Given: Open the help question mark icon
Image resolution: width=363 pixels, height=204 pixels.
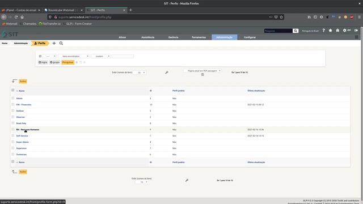Looking at the screenshot, I should (323, 30).
